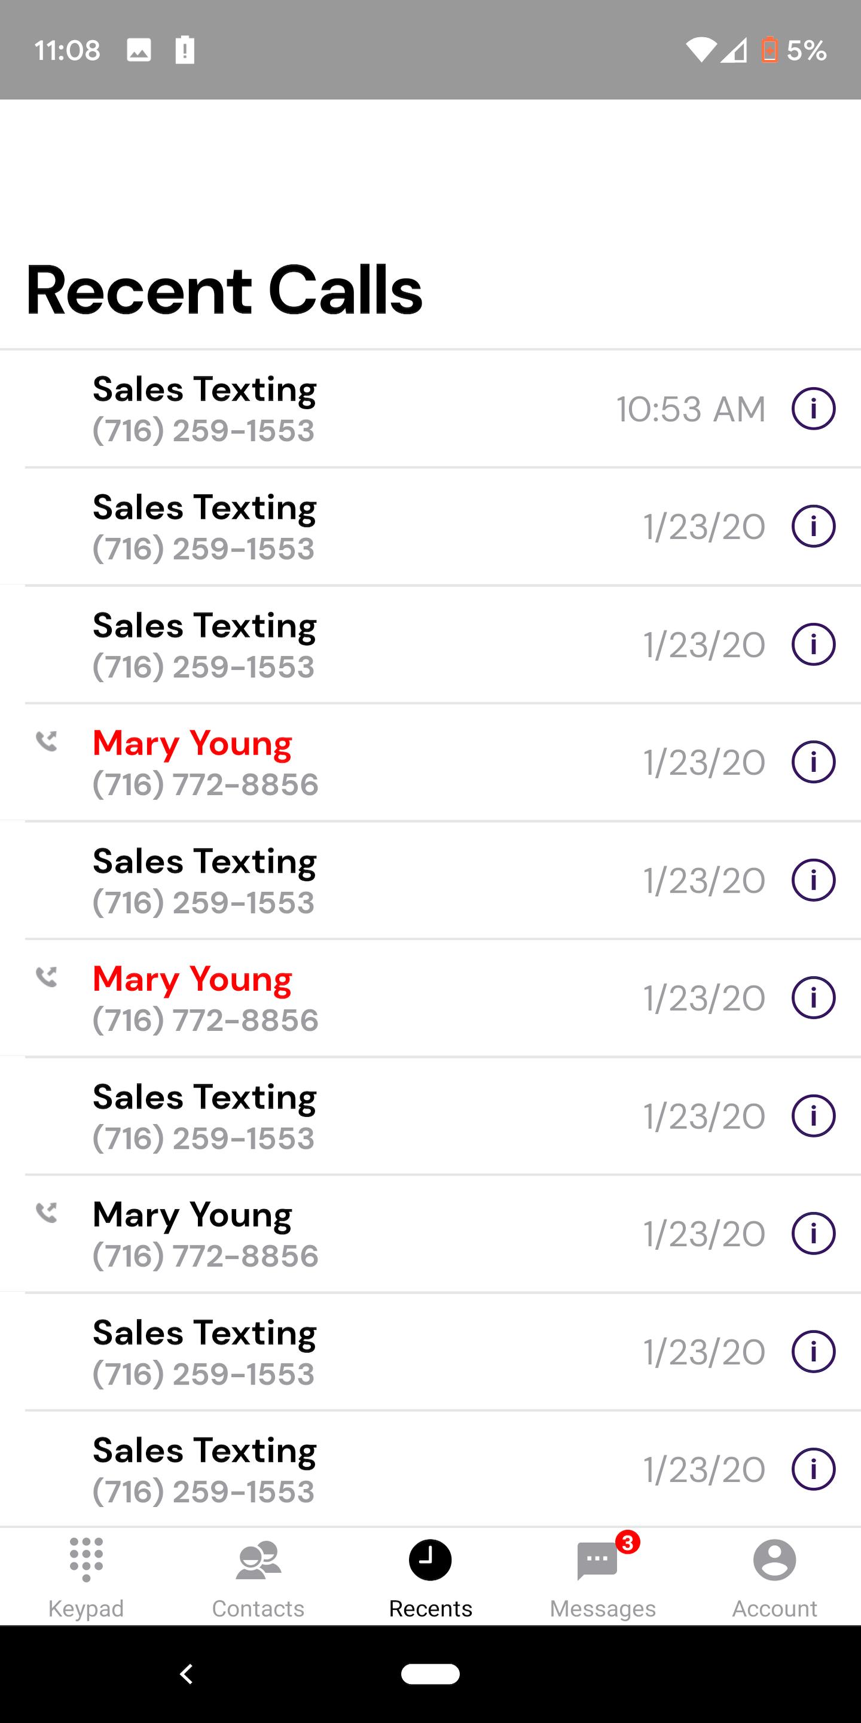Viewport: 861px width, 1723px height.
Task: Select the Recents clock icon
Action: (x=430, y=1560)
